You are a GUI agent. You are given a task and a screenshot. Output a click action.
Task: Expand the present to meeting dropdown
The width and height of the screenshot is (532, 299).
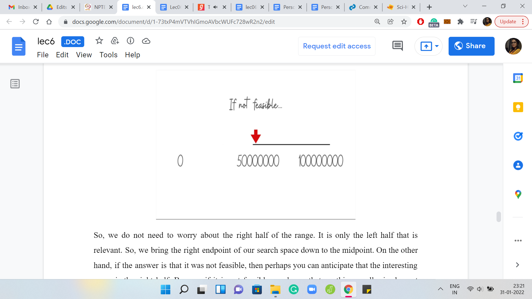click(437, 46)
